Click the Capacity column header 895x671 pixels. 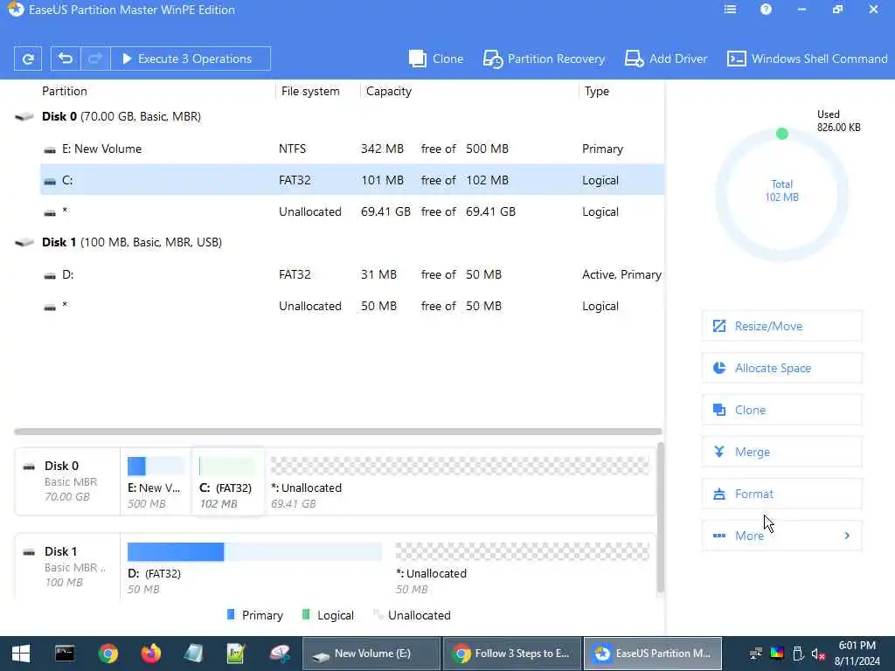tap(389, 91)
